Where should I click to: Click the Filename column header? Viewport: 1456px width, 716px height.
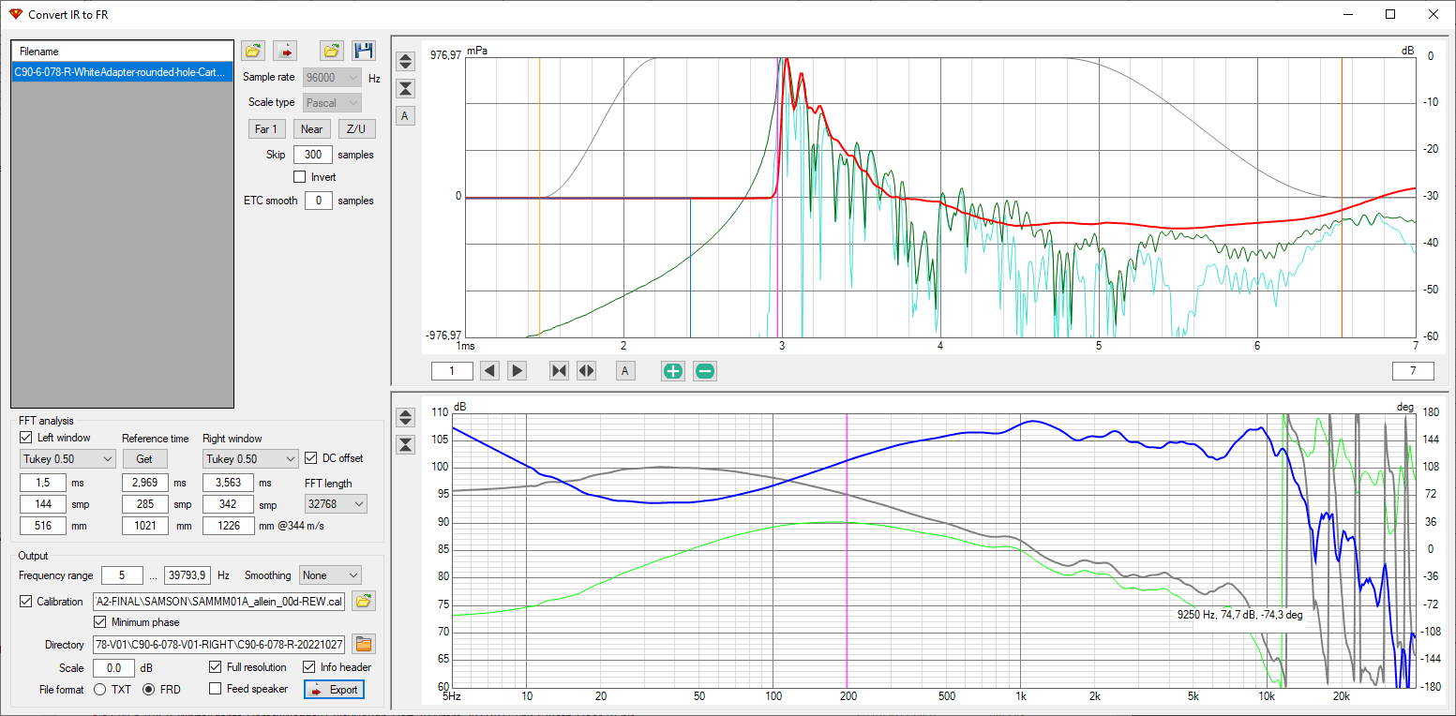(122, 52)
